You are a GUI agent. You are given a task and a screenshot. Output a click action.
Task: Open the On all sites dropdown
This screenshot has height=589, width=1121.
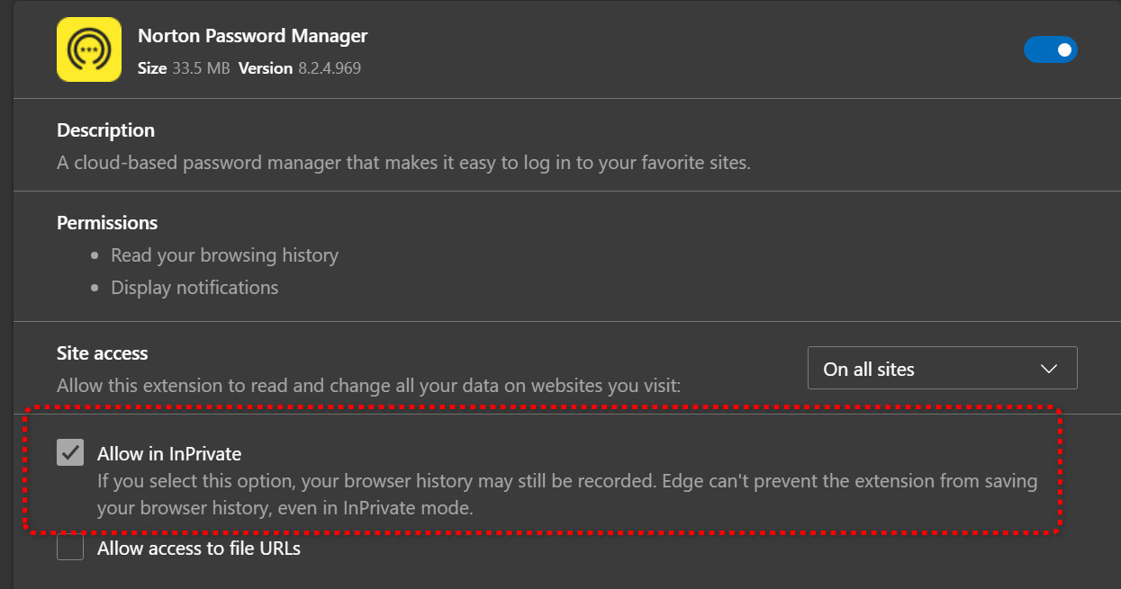point(941,369)
